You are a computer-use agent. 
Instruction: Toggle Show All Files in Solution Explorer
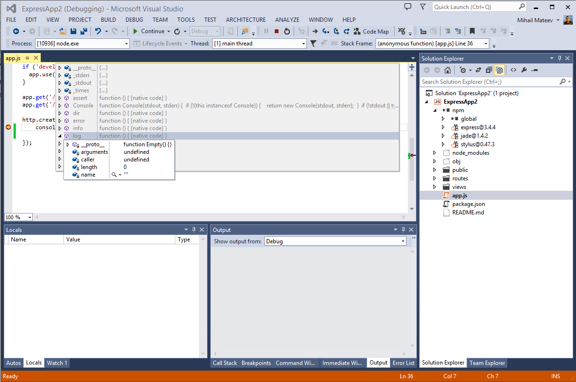tap(499, 70)
